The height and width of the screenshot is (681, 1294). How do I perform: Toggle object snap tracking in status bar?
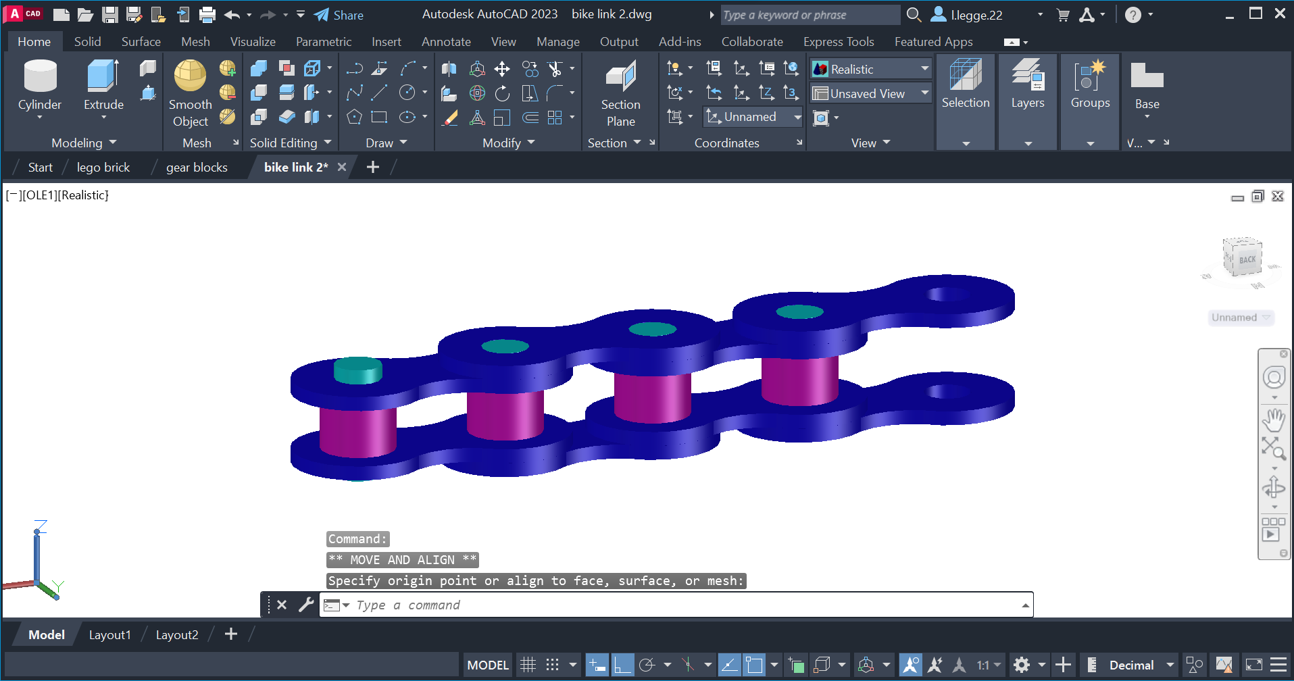pos(729,665)
